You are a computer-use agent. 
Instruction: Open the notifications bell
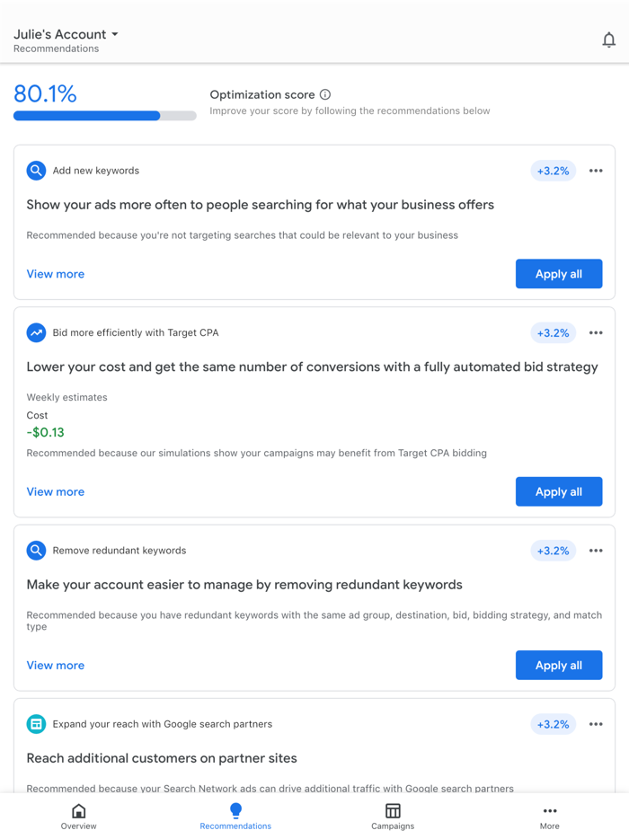click(609, 40)
